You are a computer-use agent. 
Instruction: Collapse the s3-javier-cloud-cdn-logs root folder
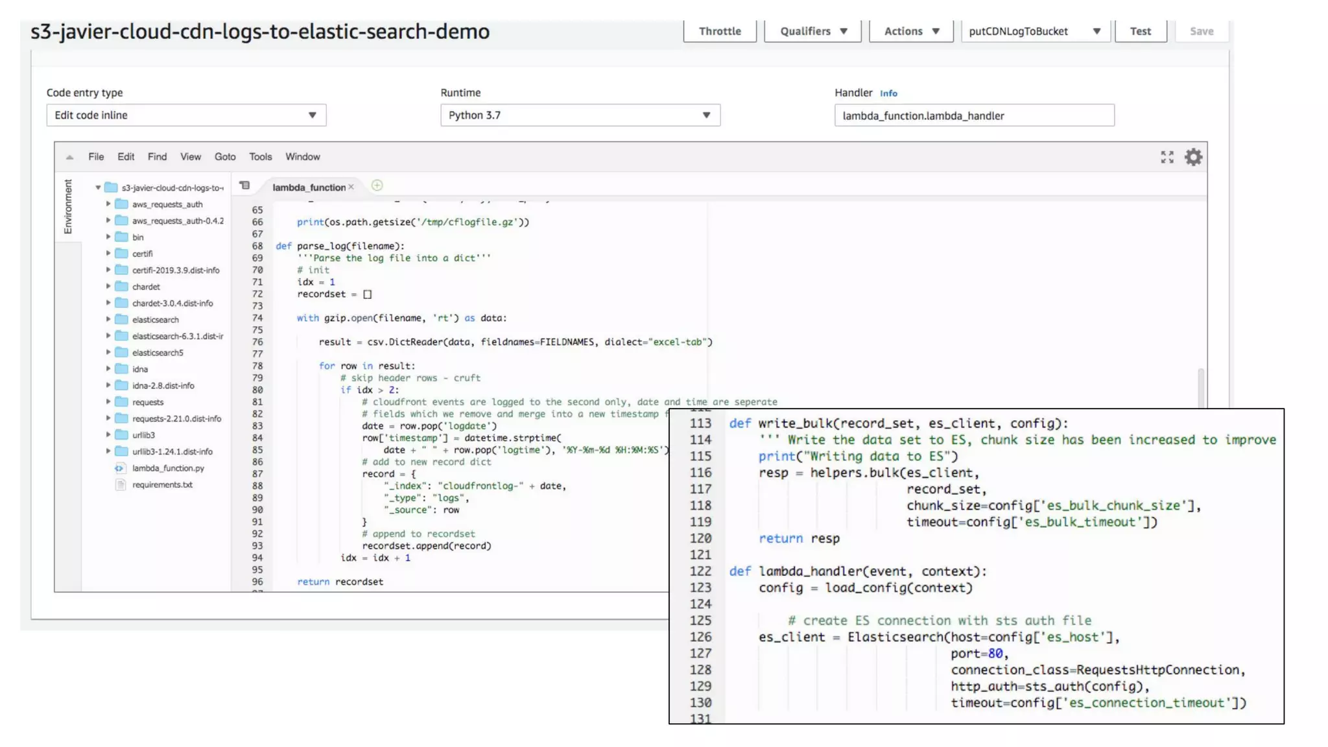pos(98,187)
